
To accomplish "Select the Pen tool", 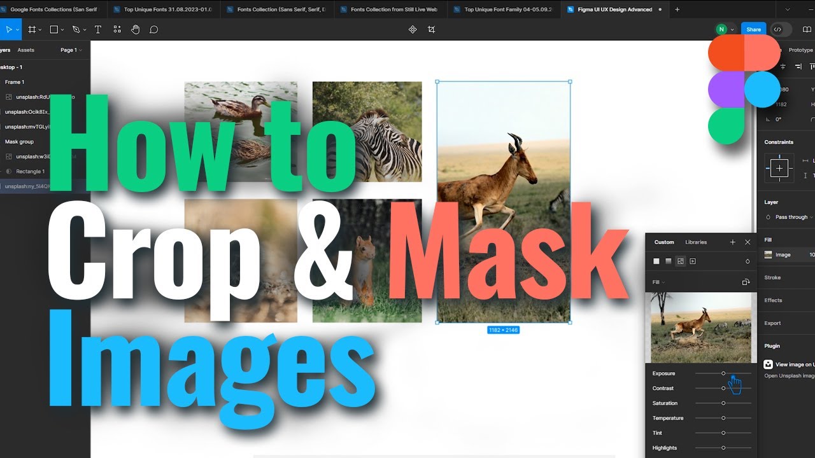I will click(76, 29).
